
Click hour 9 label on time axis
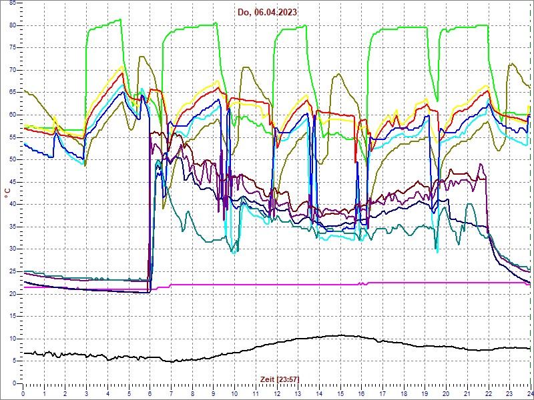coord(213,394)
